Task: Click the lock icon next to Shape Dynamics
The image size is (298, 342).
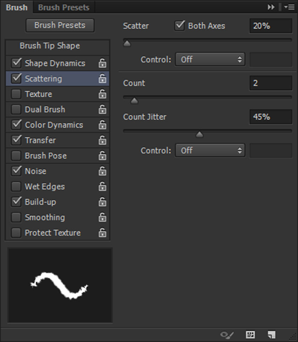Action: (x=102, y=63)
